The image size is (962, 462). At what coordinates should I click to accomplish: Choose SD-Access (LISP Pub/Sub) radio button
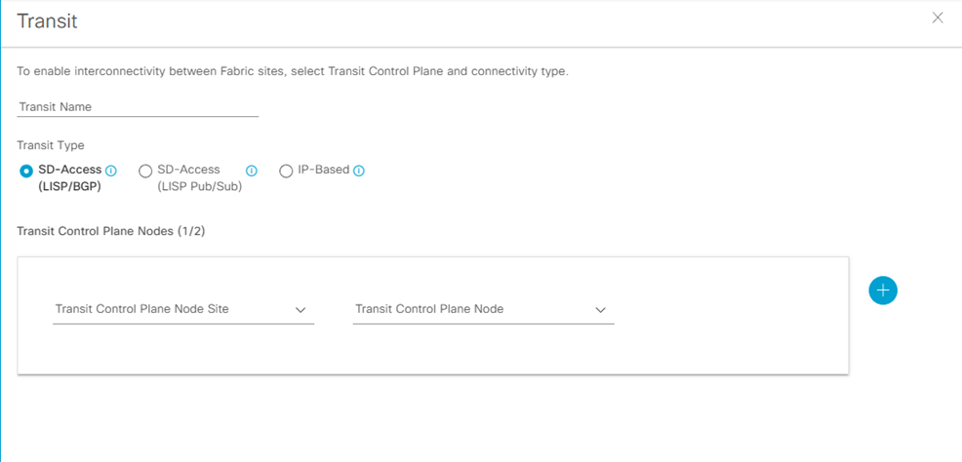click(145, 172)
